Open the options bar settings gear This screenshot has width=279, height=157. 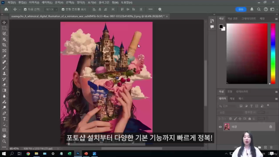pos(160,9)
